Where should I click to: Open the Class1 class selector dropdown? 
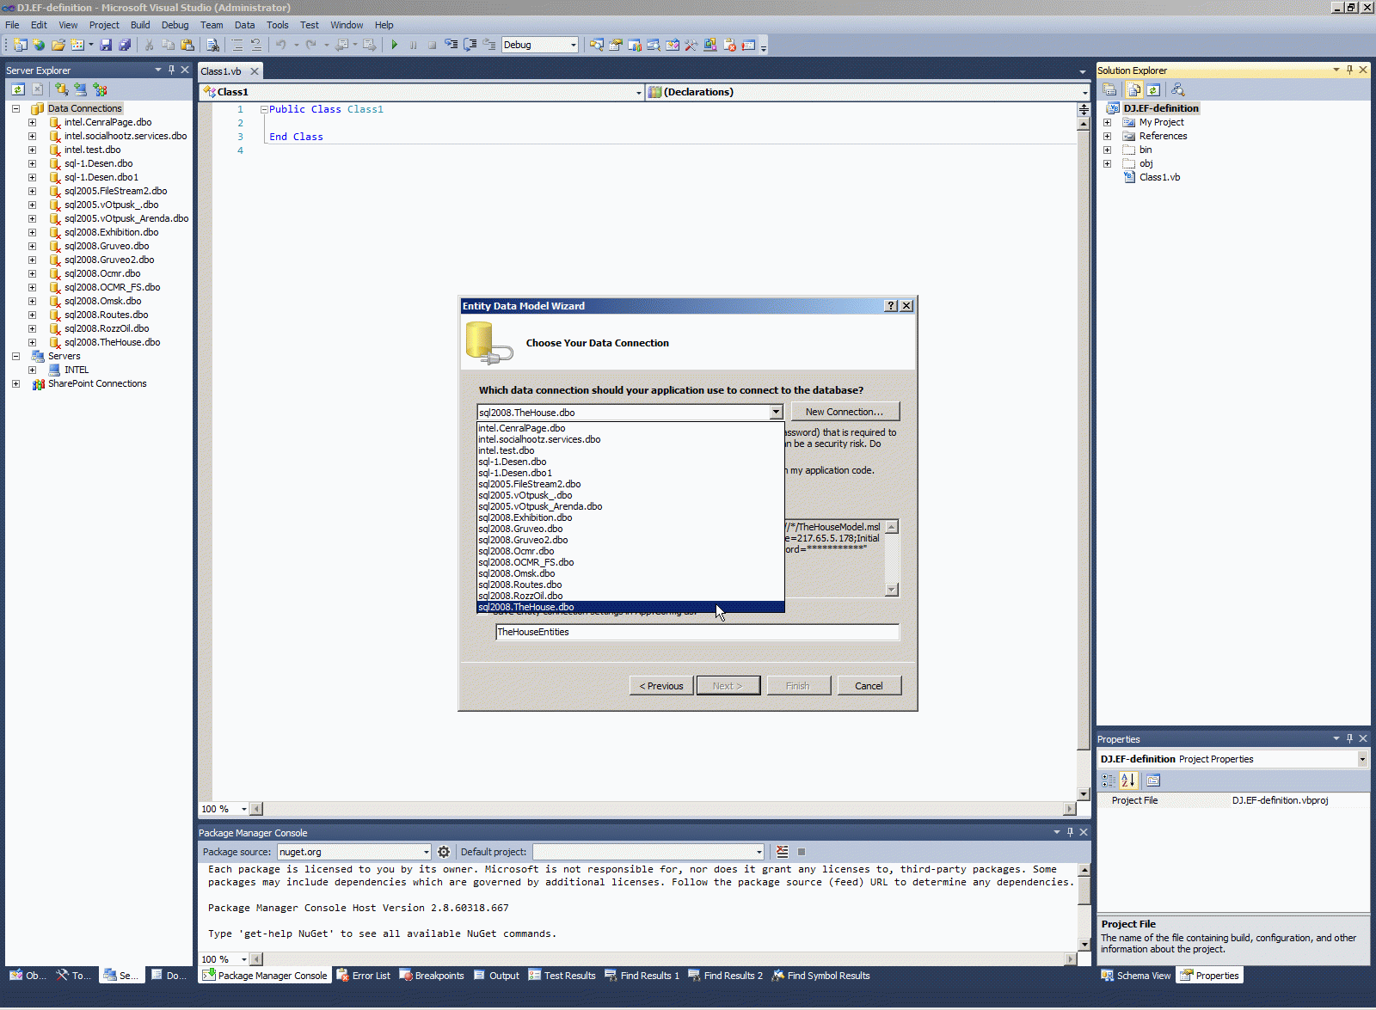click(x=638, y=92)
